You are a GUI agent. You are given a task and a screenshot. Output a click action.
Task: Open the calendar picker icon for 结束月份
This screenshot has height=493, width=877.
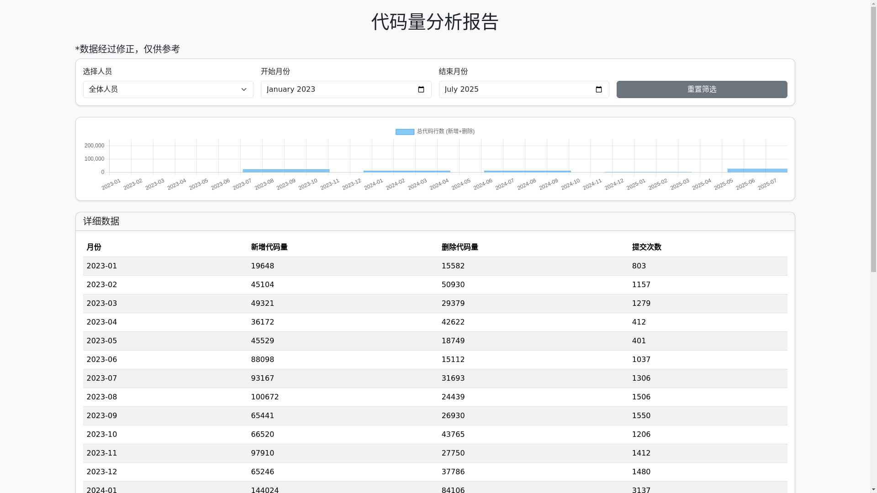click(x=599, y=89)
